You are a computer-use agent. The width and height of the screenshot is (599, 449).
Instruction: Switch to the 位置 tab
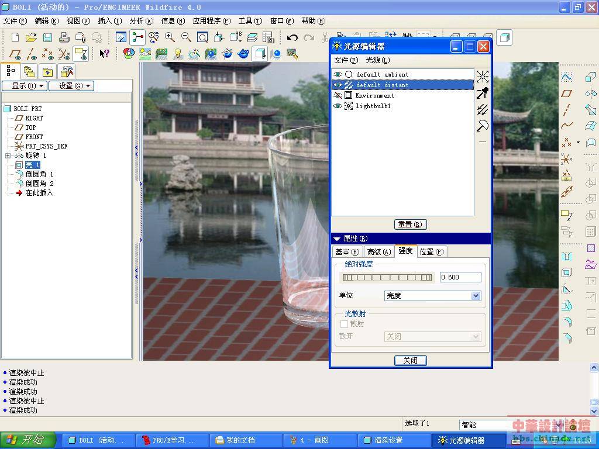(x=431, y=251)
